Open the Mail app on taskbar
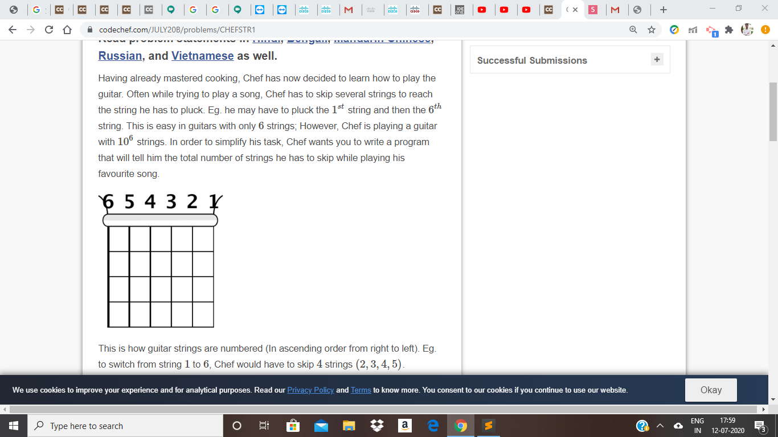The height and width of the screenshot is (437, 778). [321, 426]
